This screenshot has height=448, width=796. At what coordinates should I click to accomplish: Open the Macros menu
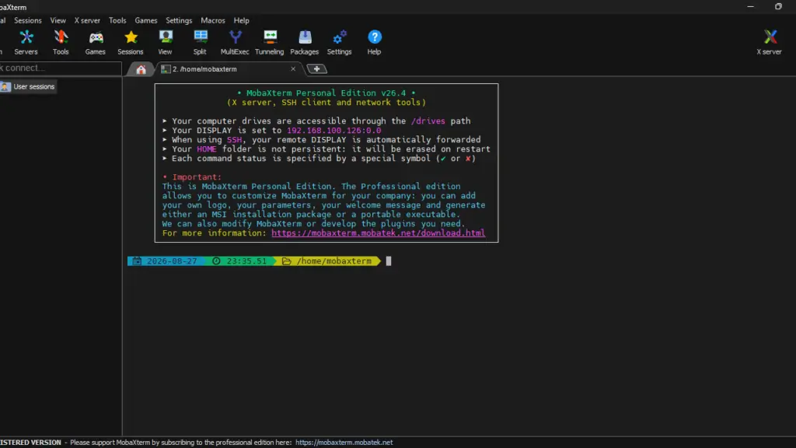(213, 20)
